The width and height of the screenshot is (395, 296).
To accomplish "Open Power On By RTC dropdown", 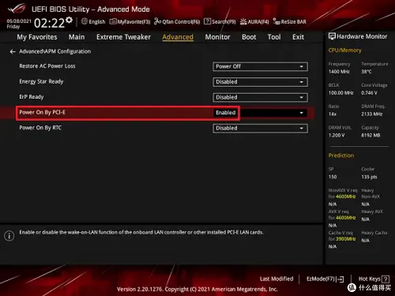I will 260,128.
